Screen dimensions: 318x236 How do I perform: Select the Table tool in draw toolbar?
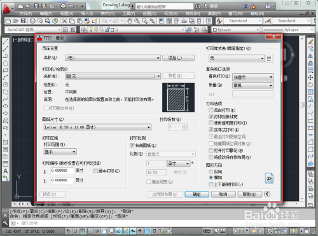tap(6, 163)
